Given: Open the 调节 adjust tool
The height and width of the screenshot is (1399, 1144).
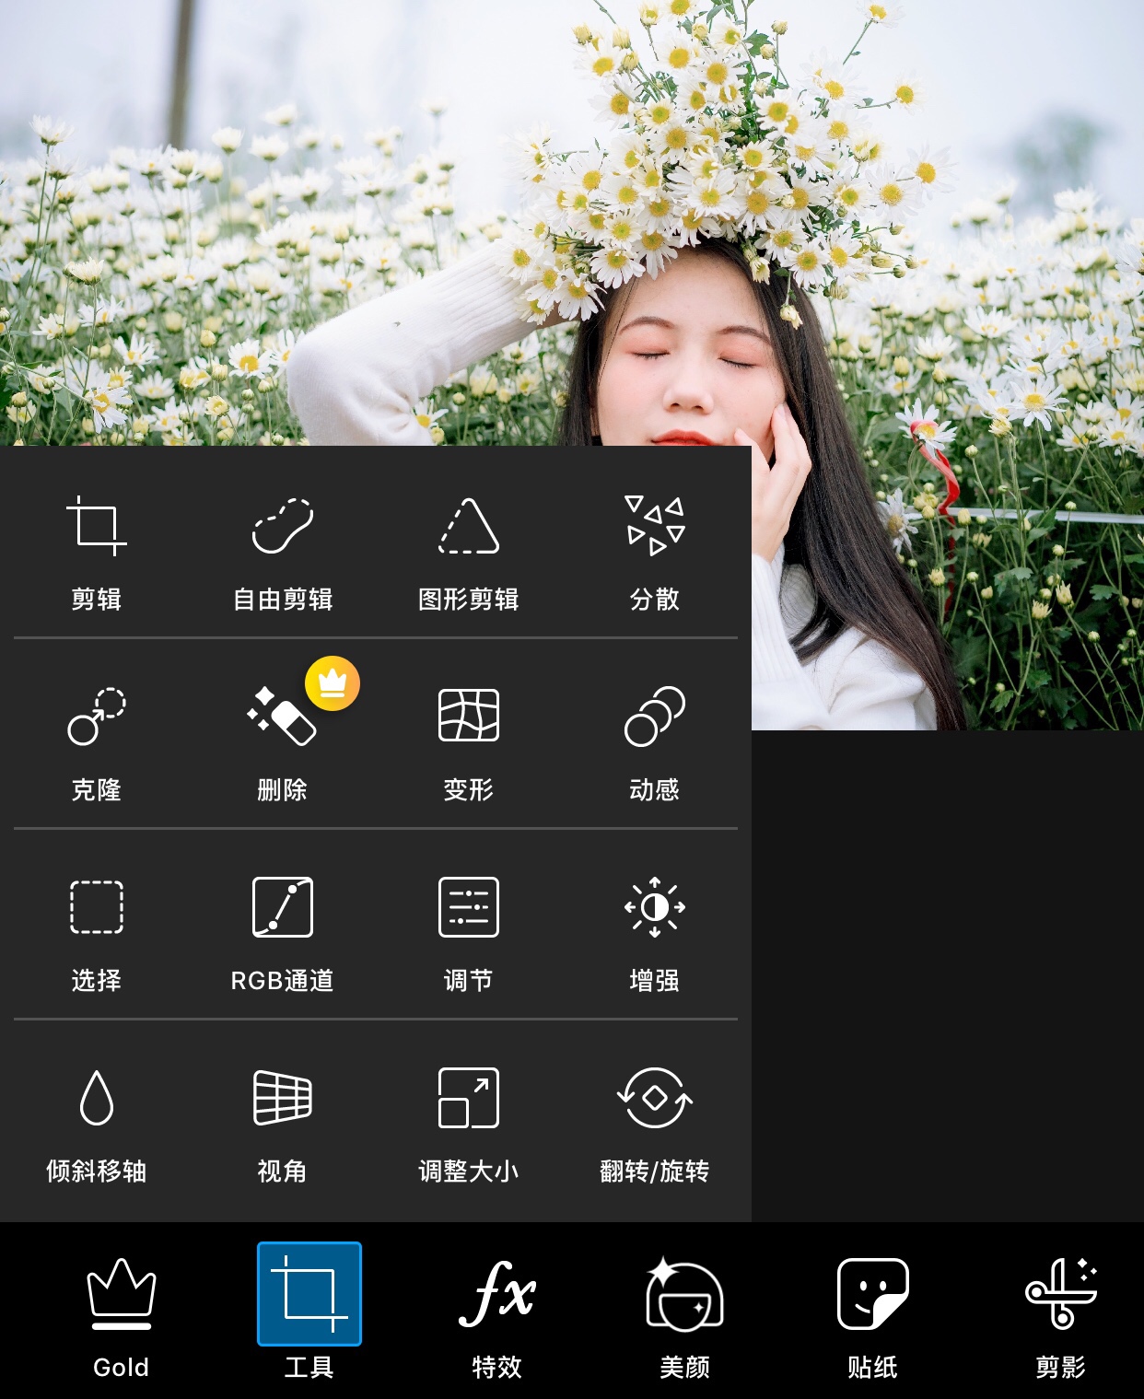Looking at the screenshot, I should [468, 931].
